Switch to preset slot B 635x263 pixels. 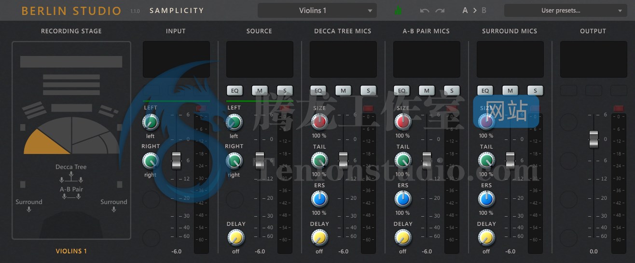pyautogui.click(x=484, y=10)
